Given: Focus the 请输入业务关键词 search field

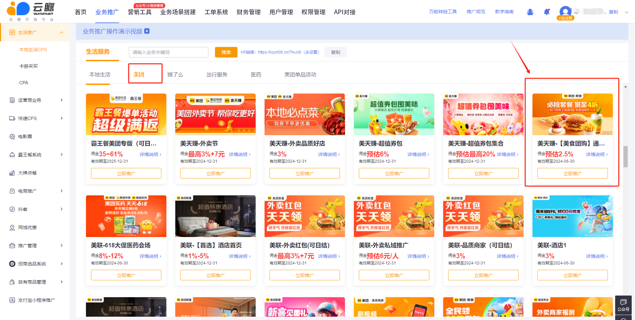Looking at the screenshot, I should 169,52.
